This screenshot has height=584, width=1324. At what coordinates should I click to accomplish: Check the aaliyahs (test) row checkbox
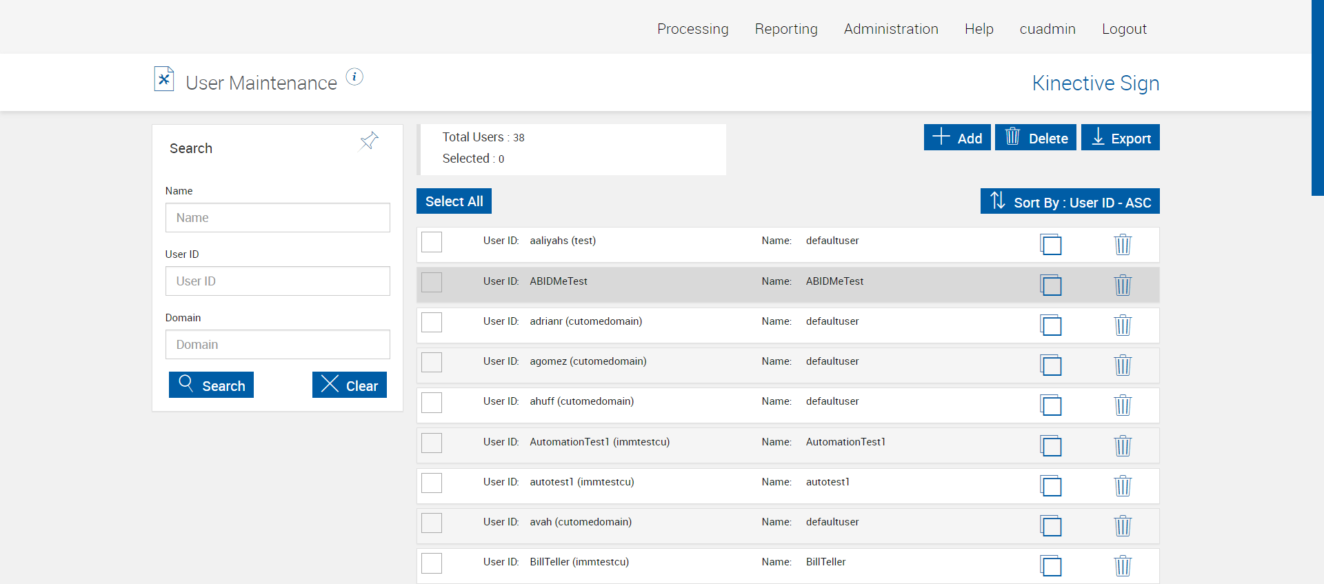(432, 242)
